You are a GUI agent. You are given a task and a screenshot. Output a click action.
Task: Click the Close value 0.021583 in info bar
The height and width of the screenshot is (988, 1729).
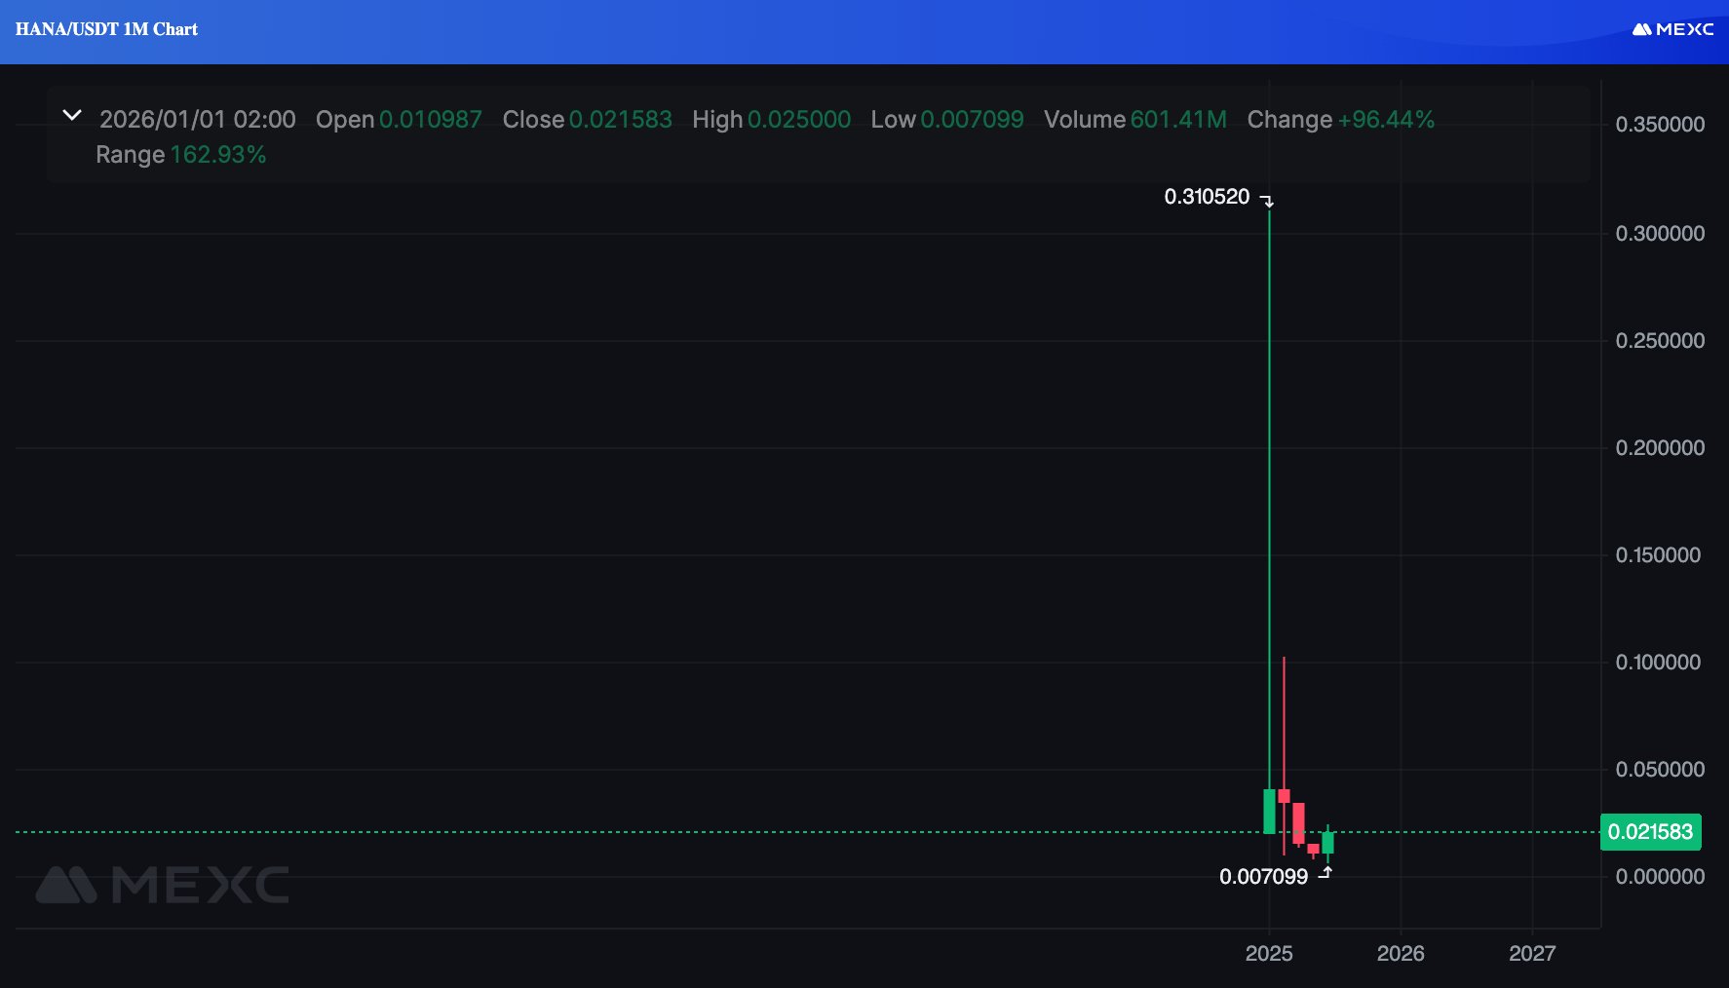621,119
